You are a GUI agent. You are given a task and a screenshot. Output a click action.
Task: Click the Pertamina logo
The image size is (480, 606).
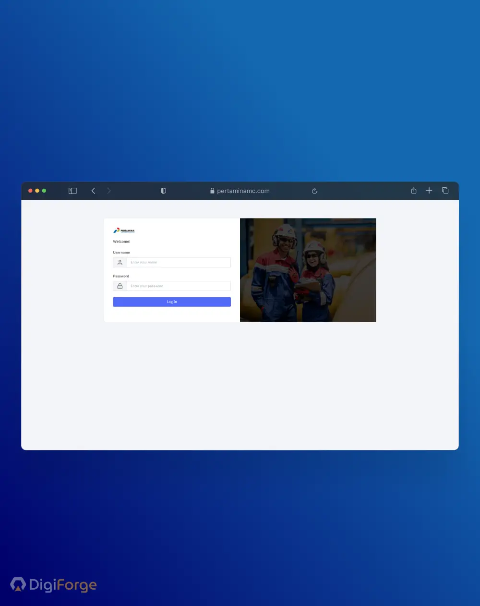[x=124, y=230]
